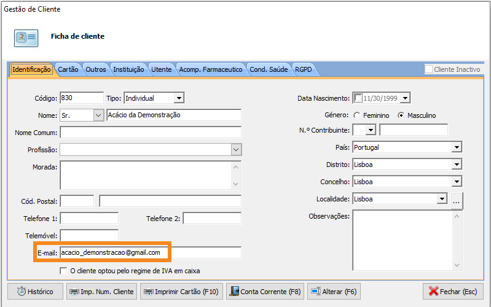Go to the RGPD tab
491x307 pixels.
click(x=304, y=69)
